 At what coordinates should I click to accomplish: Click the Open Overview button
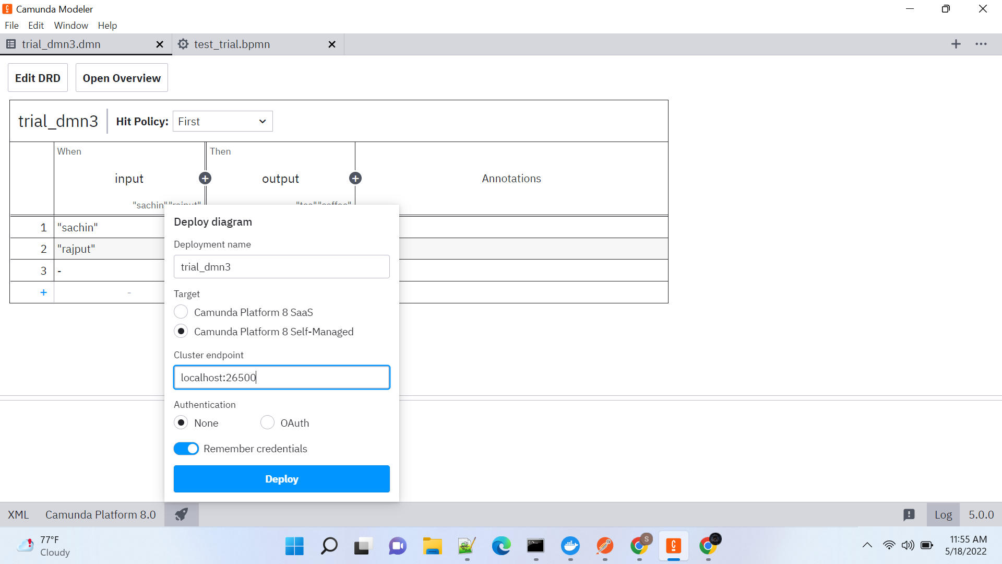122,78
